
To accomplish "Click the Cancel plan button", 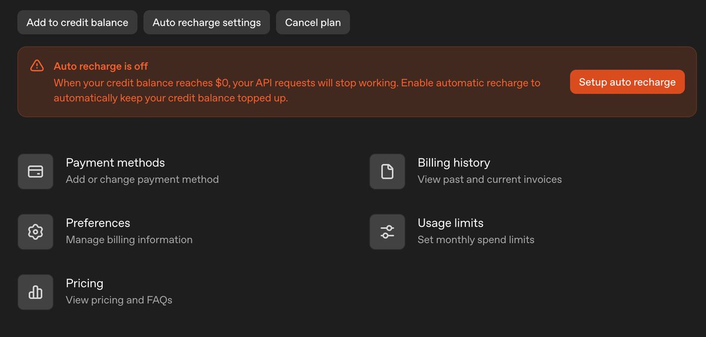I will click(313, 22).
